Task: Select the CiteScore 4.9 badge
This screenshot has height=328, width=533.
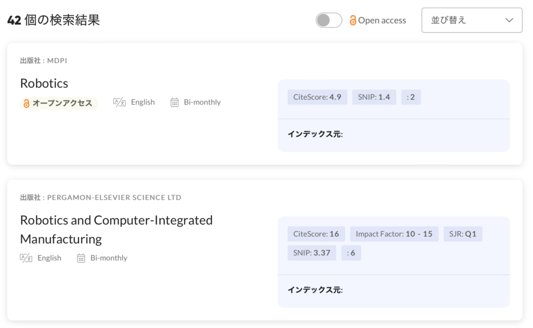Action: pyautogui.click(x=317, y=97)
